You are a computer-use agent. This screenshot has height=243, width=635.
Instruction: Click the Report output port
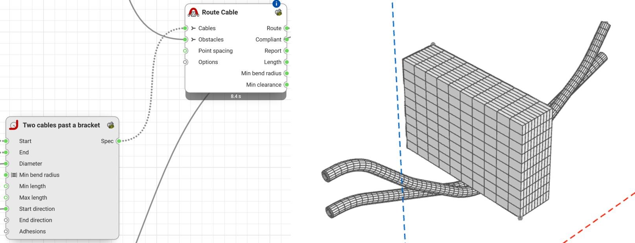[286, 51]
